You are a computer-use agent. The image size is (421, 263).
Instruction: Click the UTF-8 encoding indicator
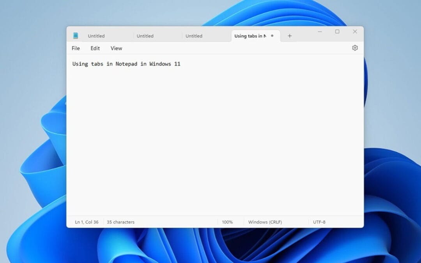pos(319,222)
